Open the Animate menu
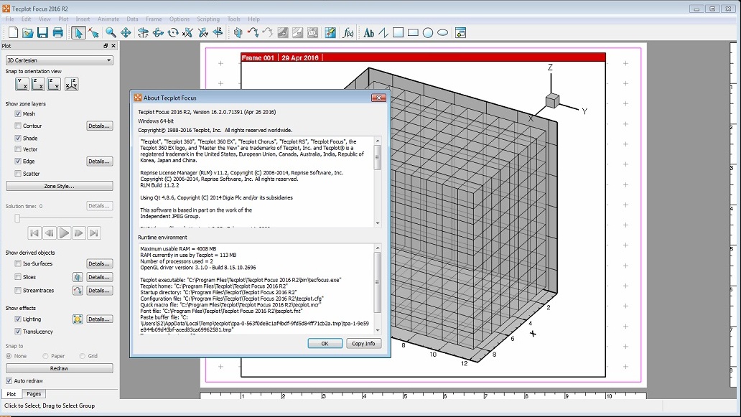 click(x=108, y=19)
